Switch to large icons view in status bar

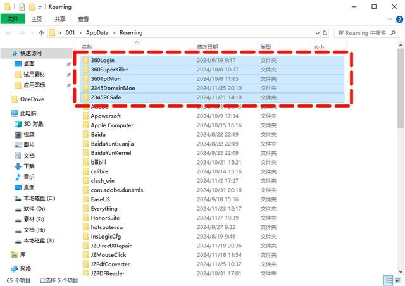(x=397, y=280)
